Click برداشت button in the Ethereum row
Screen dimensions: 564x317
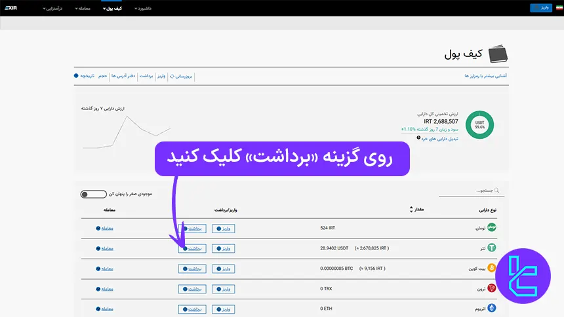coord(192,309)
